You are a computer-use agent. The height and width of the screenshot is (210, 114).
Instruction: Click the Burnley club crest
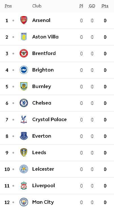pos(24,86)
